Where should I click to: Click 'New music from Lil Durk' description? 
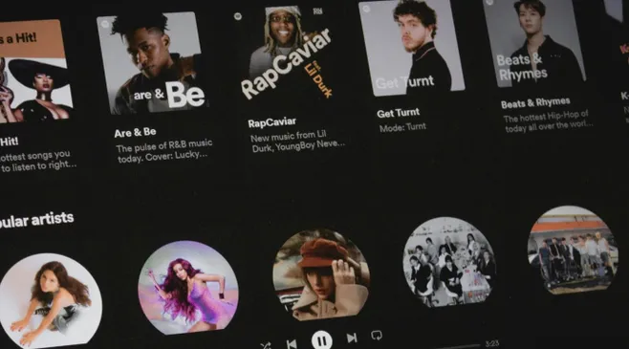coord(297,141)
